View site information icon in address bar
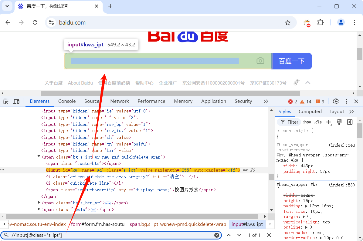The height and width of the screenshot is (241, 363). [x=51, y=22]
